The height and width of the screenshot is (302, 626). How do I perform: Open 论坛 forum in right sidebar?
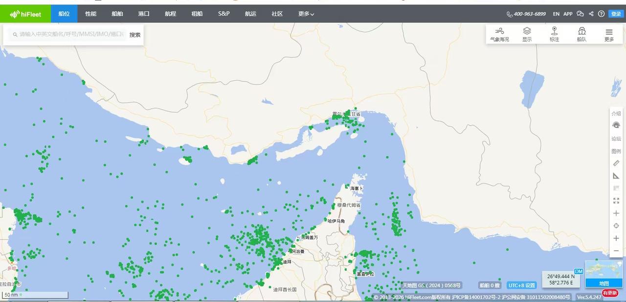[616, 139]
